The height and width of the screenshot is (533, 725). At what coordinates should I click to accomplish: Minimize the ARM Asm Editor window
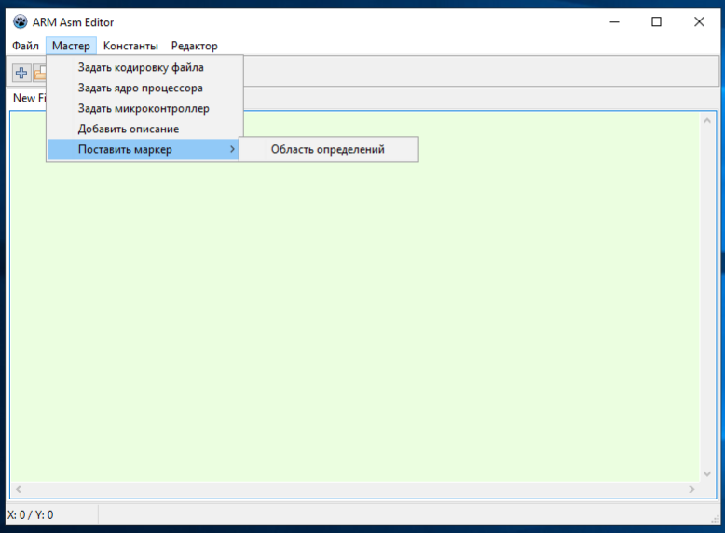614,21
